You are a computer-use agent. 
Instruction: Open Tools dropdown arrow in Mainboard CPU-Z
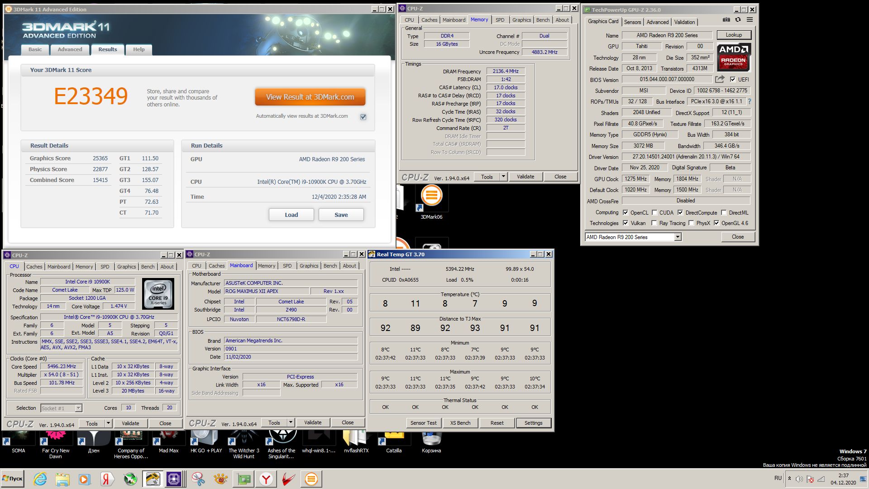[291, 422]
